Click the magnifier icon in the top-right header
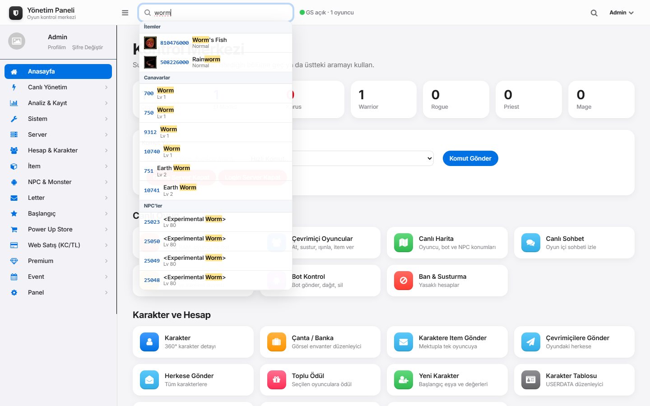The width and height of the screenshot is (650, 406). [594, 13]
